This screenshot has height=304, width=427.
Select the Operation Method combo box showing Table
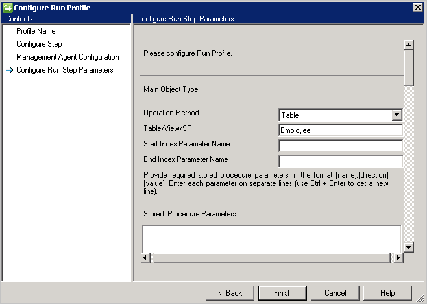[341, 115]
